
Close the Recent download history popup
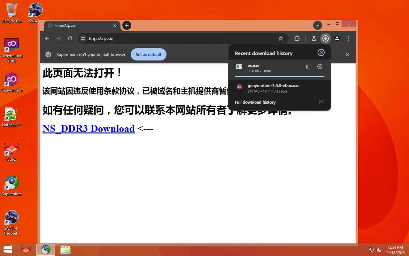coord(321,53)
